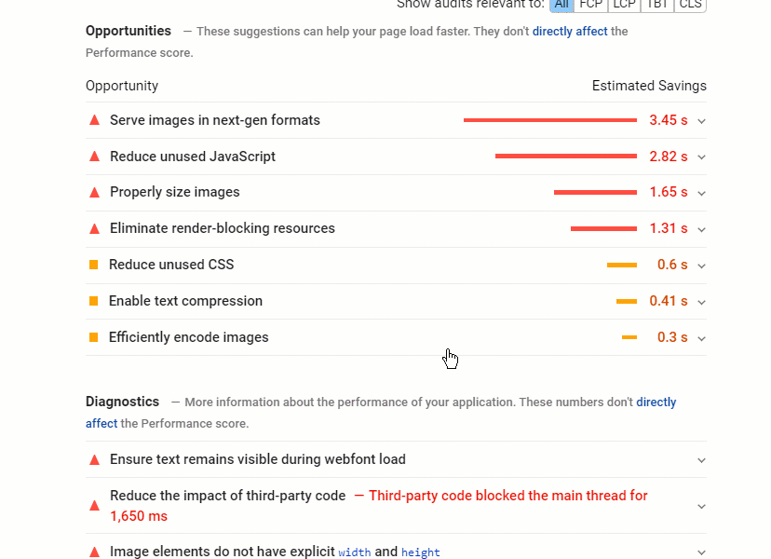This screenshot has width=771, height=559.
Task: Click warning triangle beside Eliminate render-blocking resources
Action: point(94,228)
